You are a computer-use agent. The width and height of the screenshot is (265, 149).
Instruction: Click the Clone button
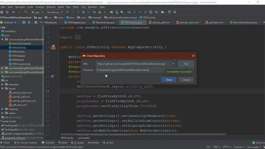coord(169,80)
